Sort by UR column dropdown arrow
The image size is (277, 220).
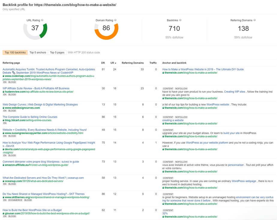(116, 63)
